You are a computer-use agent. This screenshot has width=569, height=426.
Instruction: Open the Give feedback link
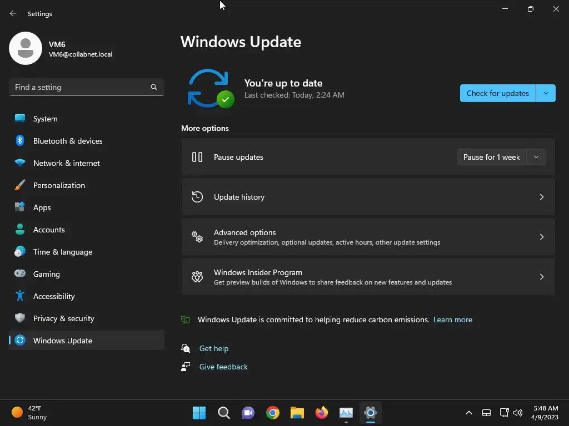(223, 367)
